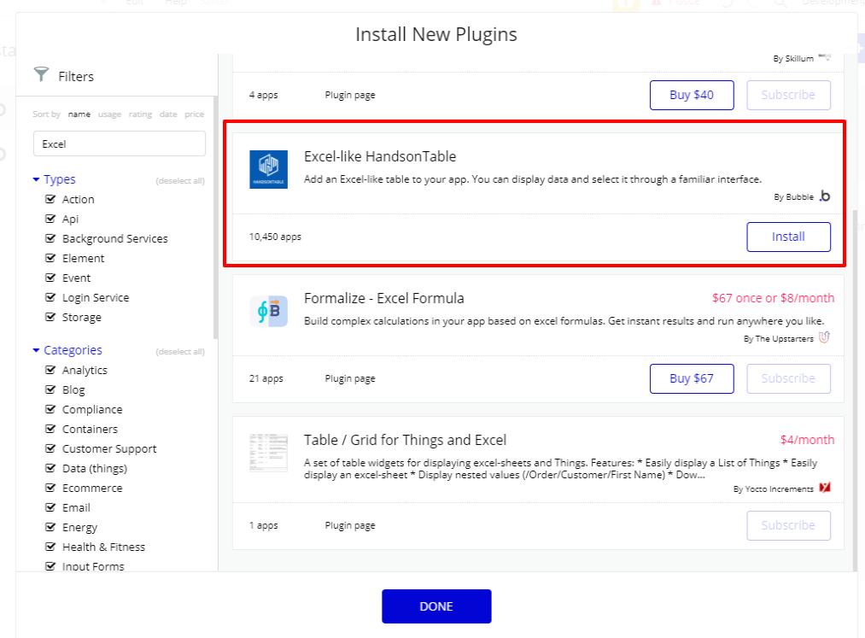
Task: Click The Upstarters author icon
Action: pos(824,337)
